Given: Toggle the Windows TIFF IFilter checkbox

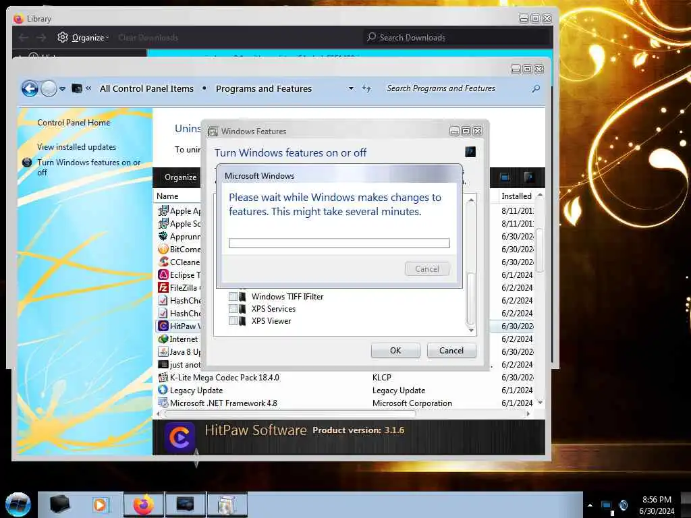Looking at the screenshot, I should pyautogui.click(x=233, y=297).
